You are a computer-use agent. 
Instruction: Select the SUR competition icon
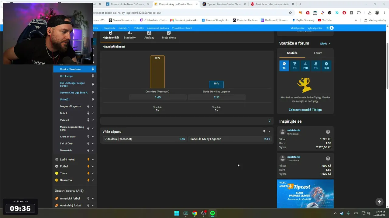click(326, 66)
